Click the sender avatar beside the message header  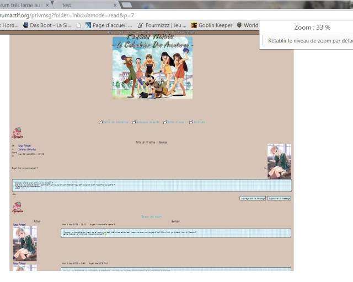[279, 161]
